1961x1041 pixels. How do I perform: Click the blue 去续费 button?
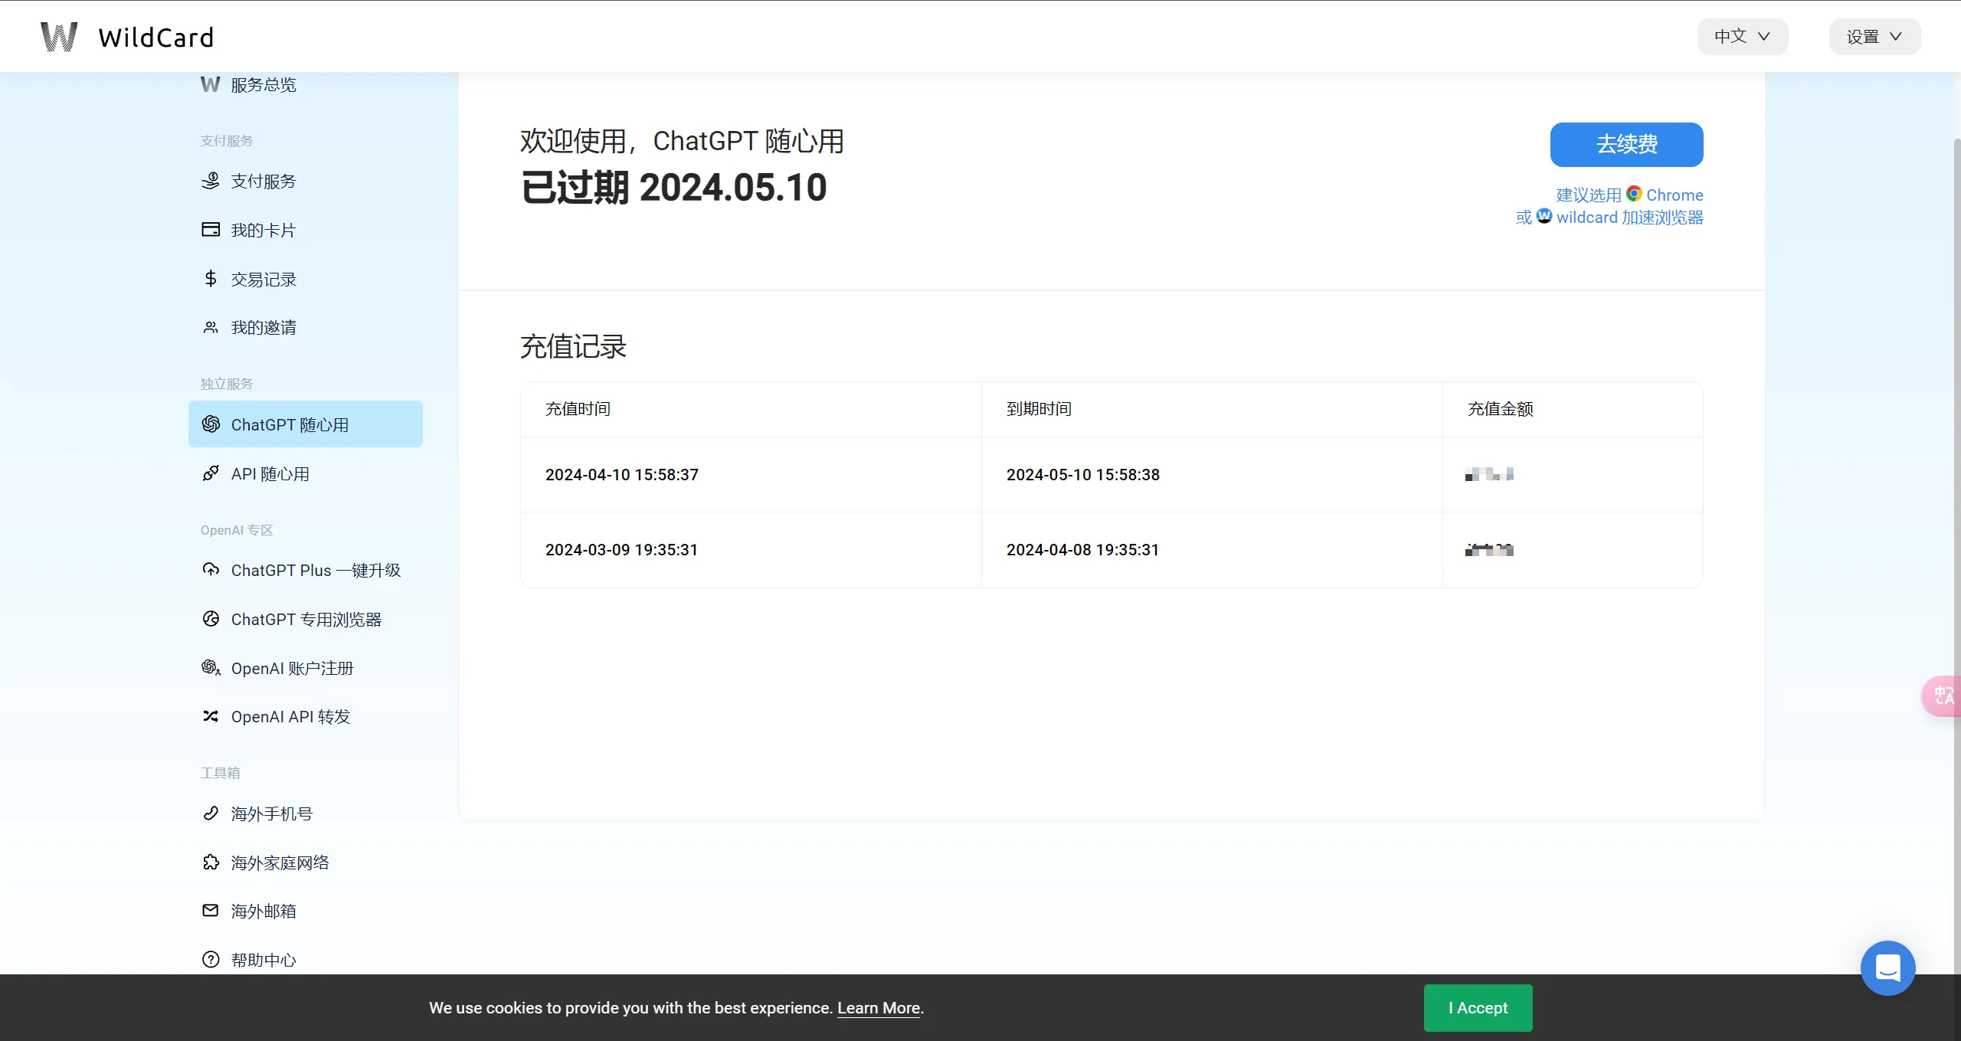coord(1626,144)
